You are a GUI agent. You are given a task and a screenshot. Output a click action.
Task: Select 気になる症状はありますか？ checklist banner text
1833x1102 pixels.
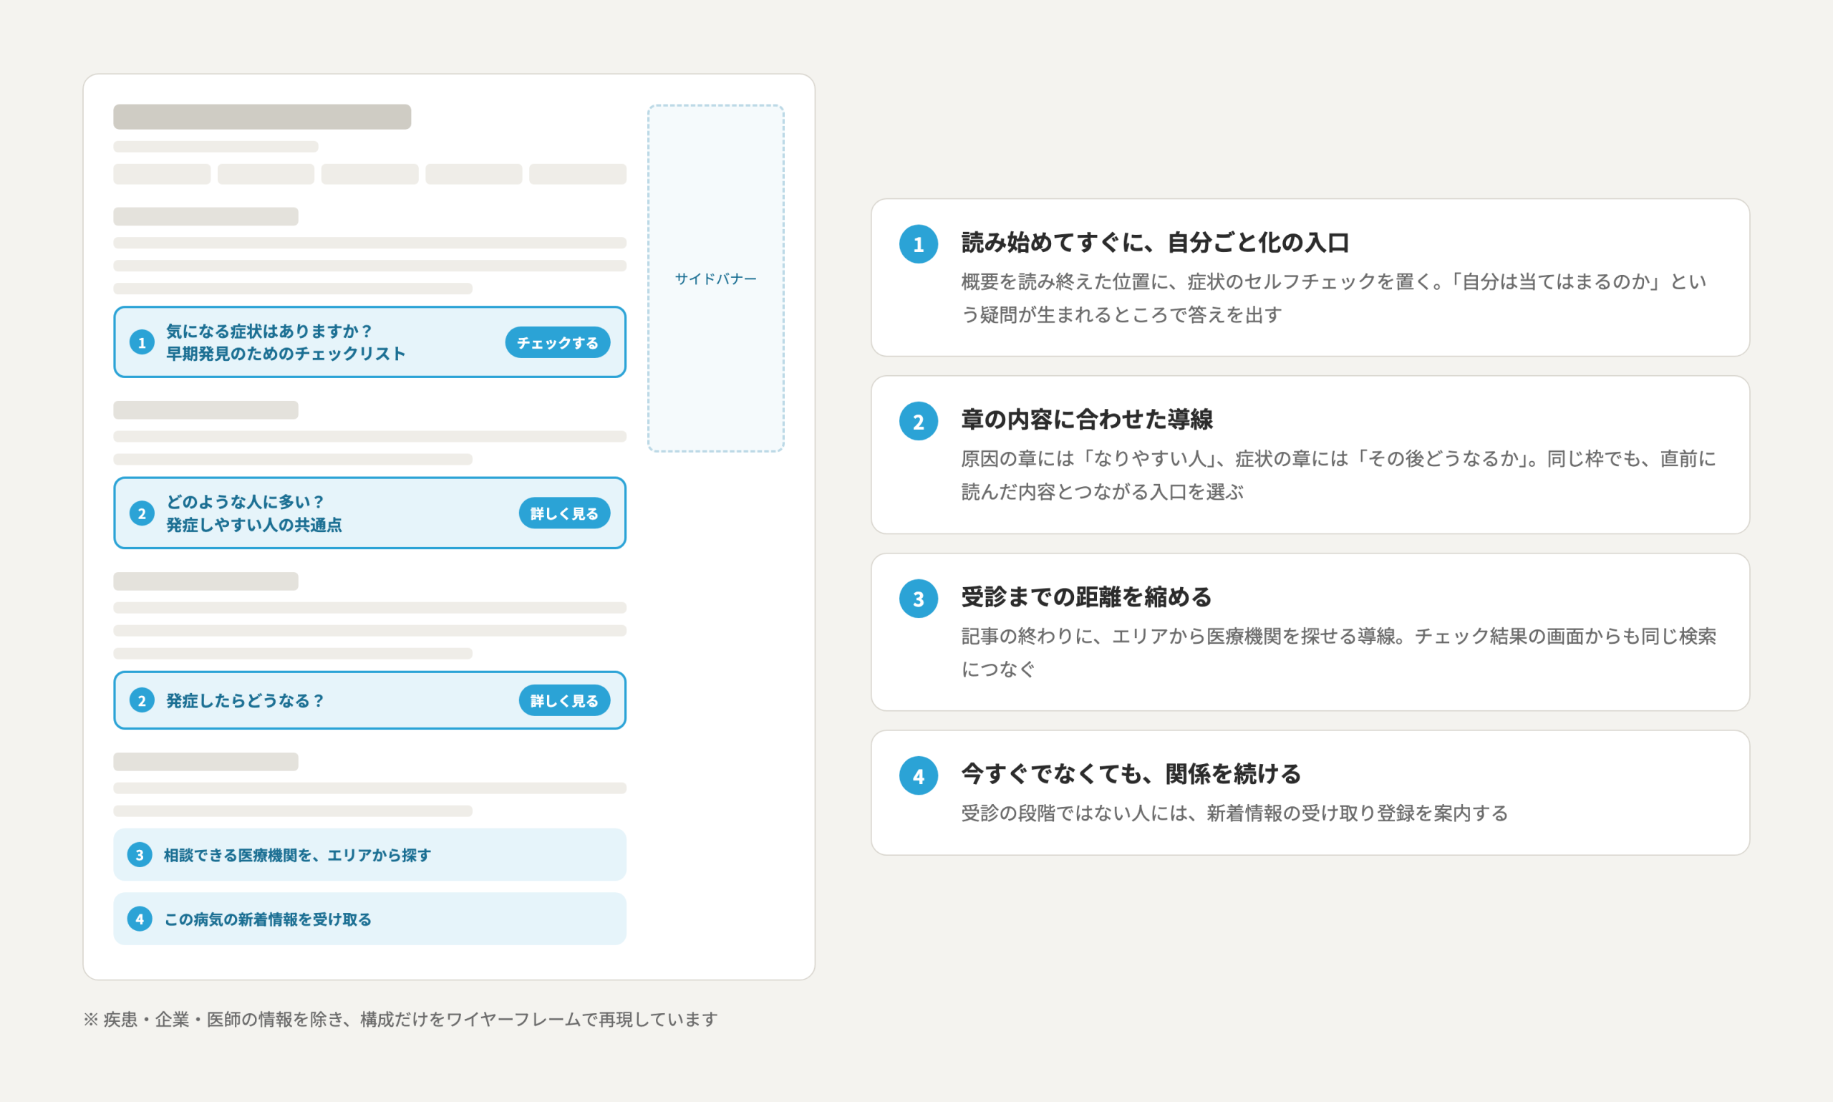[x=286, y=342]
